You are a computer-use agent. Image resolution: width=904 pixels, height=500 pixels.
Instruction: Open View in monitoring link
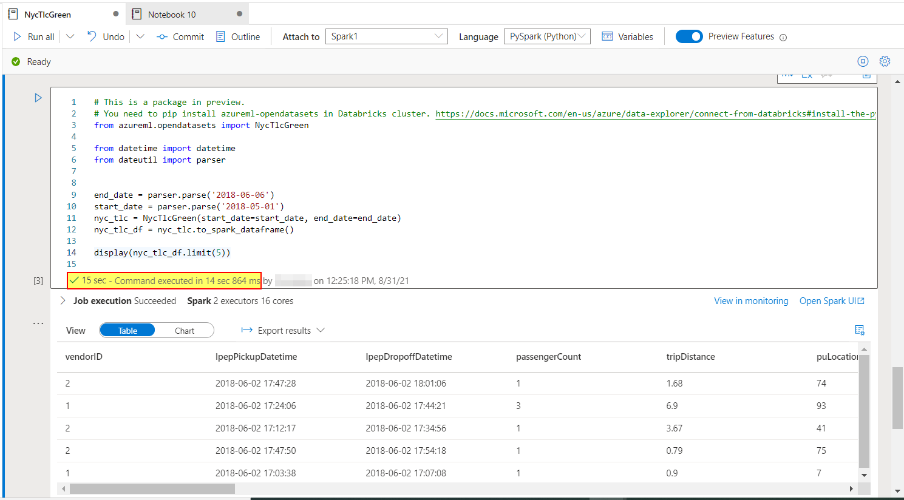(751, 301)
